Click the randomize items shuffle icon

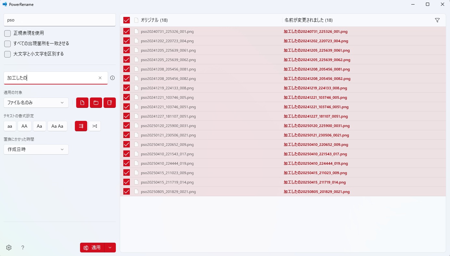click(95, 126)
